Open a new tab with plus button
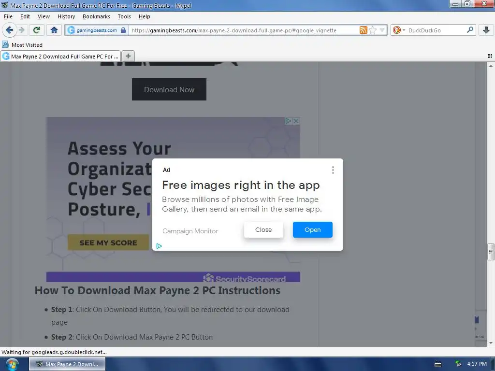 [128, 56]
